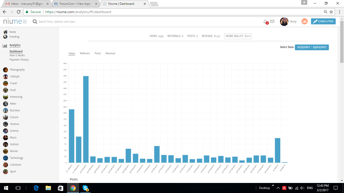Click the VIEWS: 1433 stat text
This screenshot has width=344, height=193.
pyautogui.click(x=156, y=36)
